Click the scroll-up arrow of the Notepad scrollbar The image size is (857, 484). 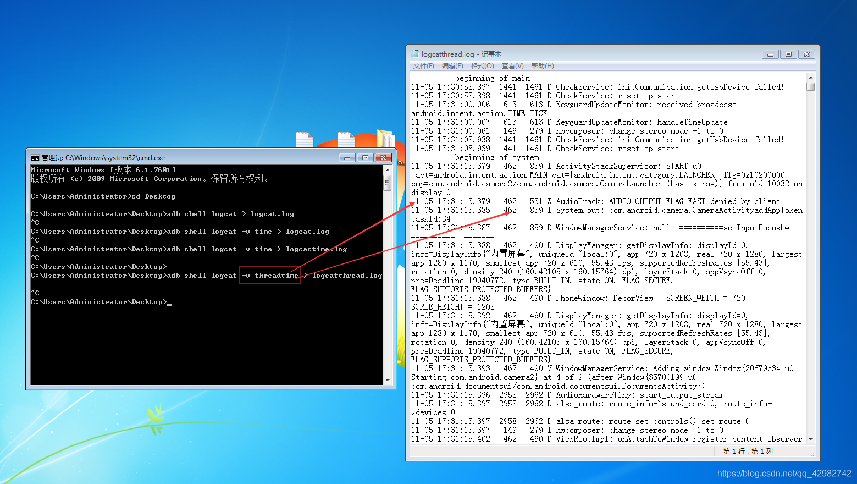point(811,77)
